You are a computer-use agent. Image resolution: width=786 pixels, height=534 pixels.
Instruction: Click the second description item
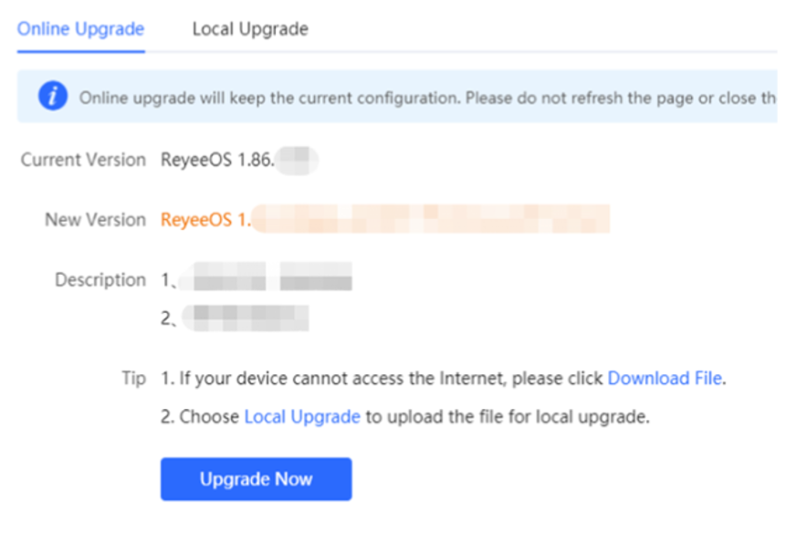pyautogui.click(x=235, y=318)
